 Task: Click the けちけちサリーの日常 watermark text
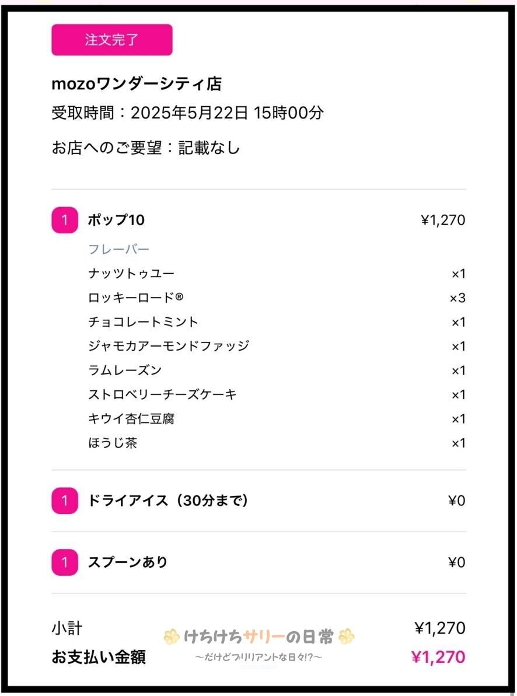(x=258, y=637)
